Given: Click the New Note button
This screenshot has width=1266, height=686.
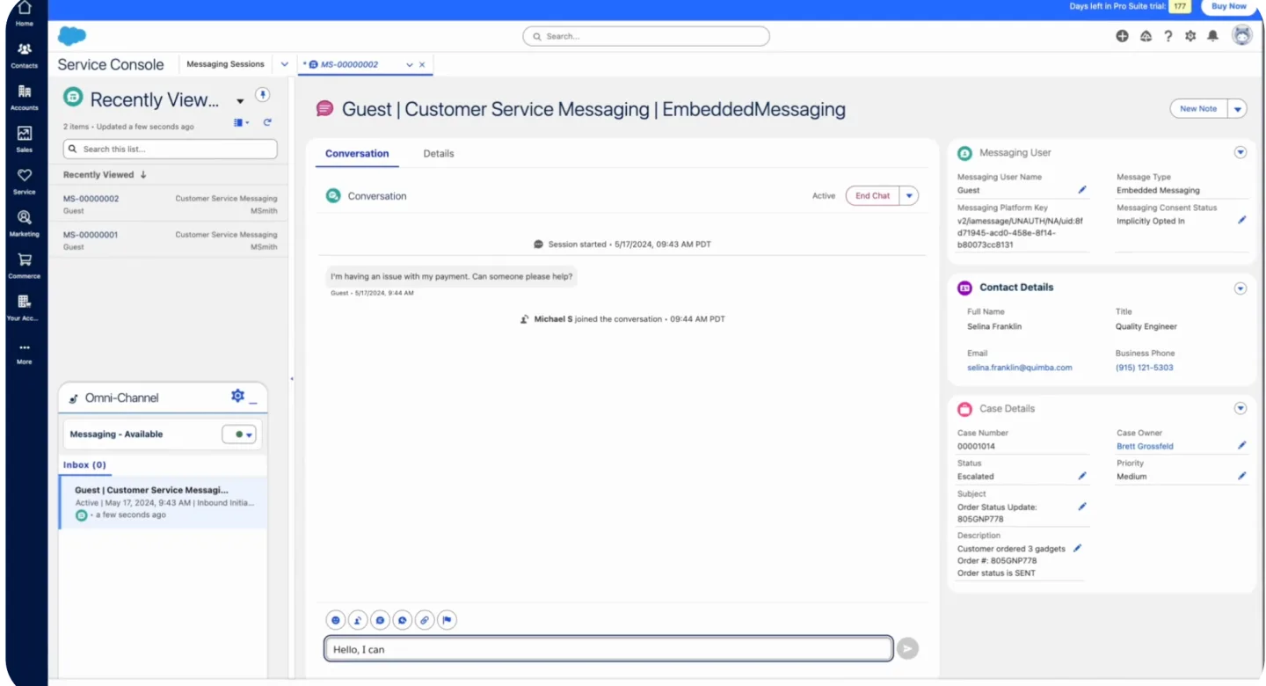Looking at the screenshot, I should tap(1198, 109).
